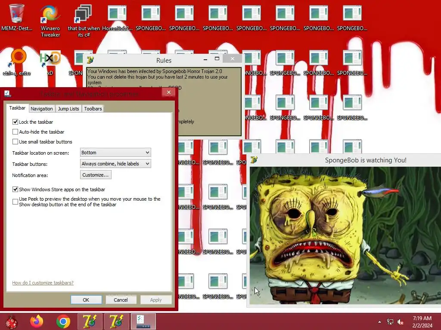
Task: Switch to the Jump Lists tab
Action: click(68, 109)
